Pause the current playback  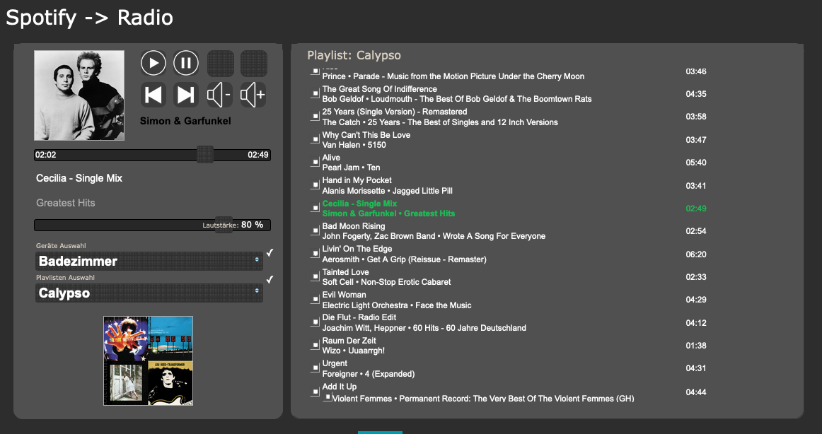coord(186,63)
